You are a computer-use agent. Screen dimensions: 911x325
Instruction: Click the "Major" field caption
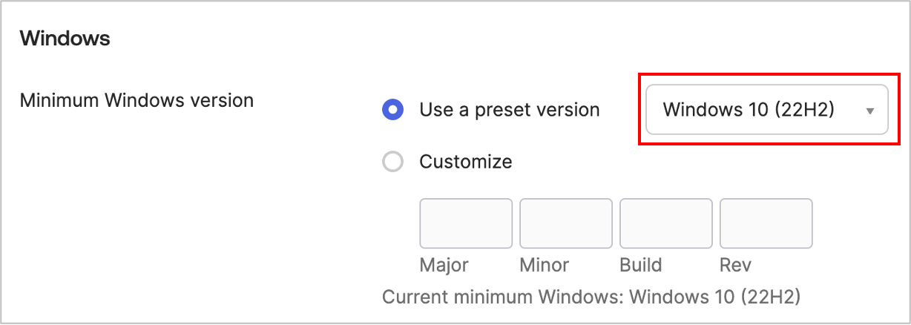coord(444,265)
